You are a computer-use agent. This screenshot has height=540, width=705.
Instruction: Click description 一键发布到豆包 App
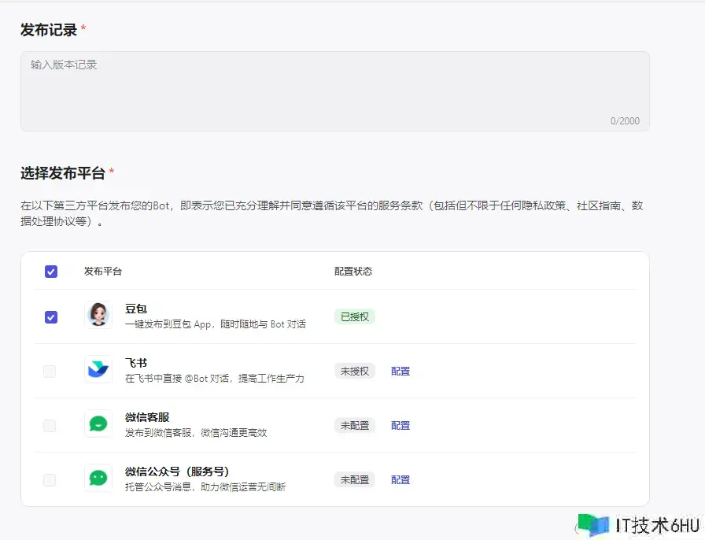tap(216, 324)
